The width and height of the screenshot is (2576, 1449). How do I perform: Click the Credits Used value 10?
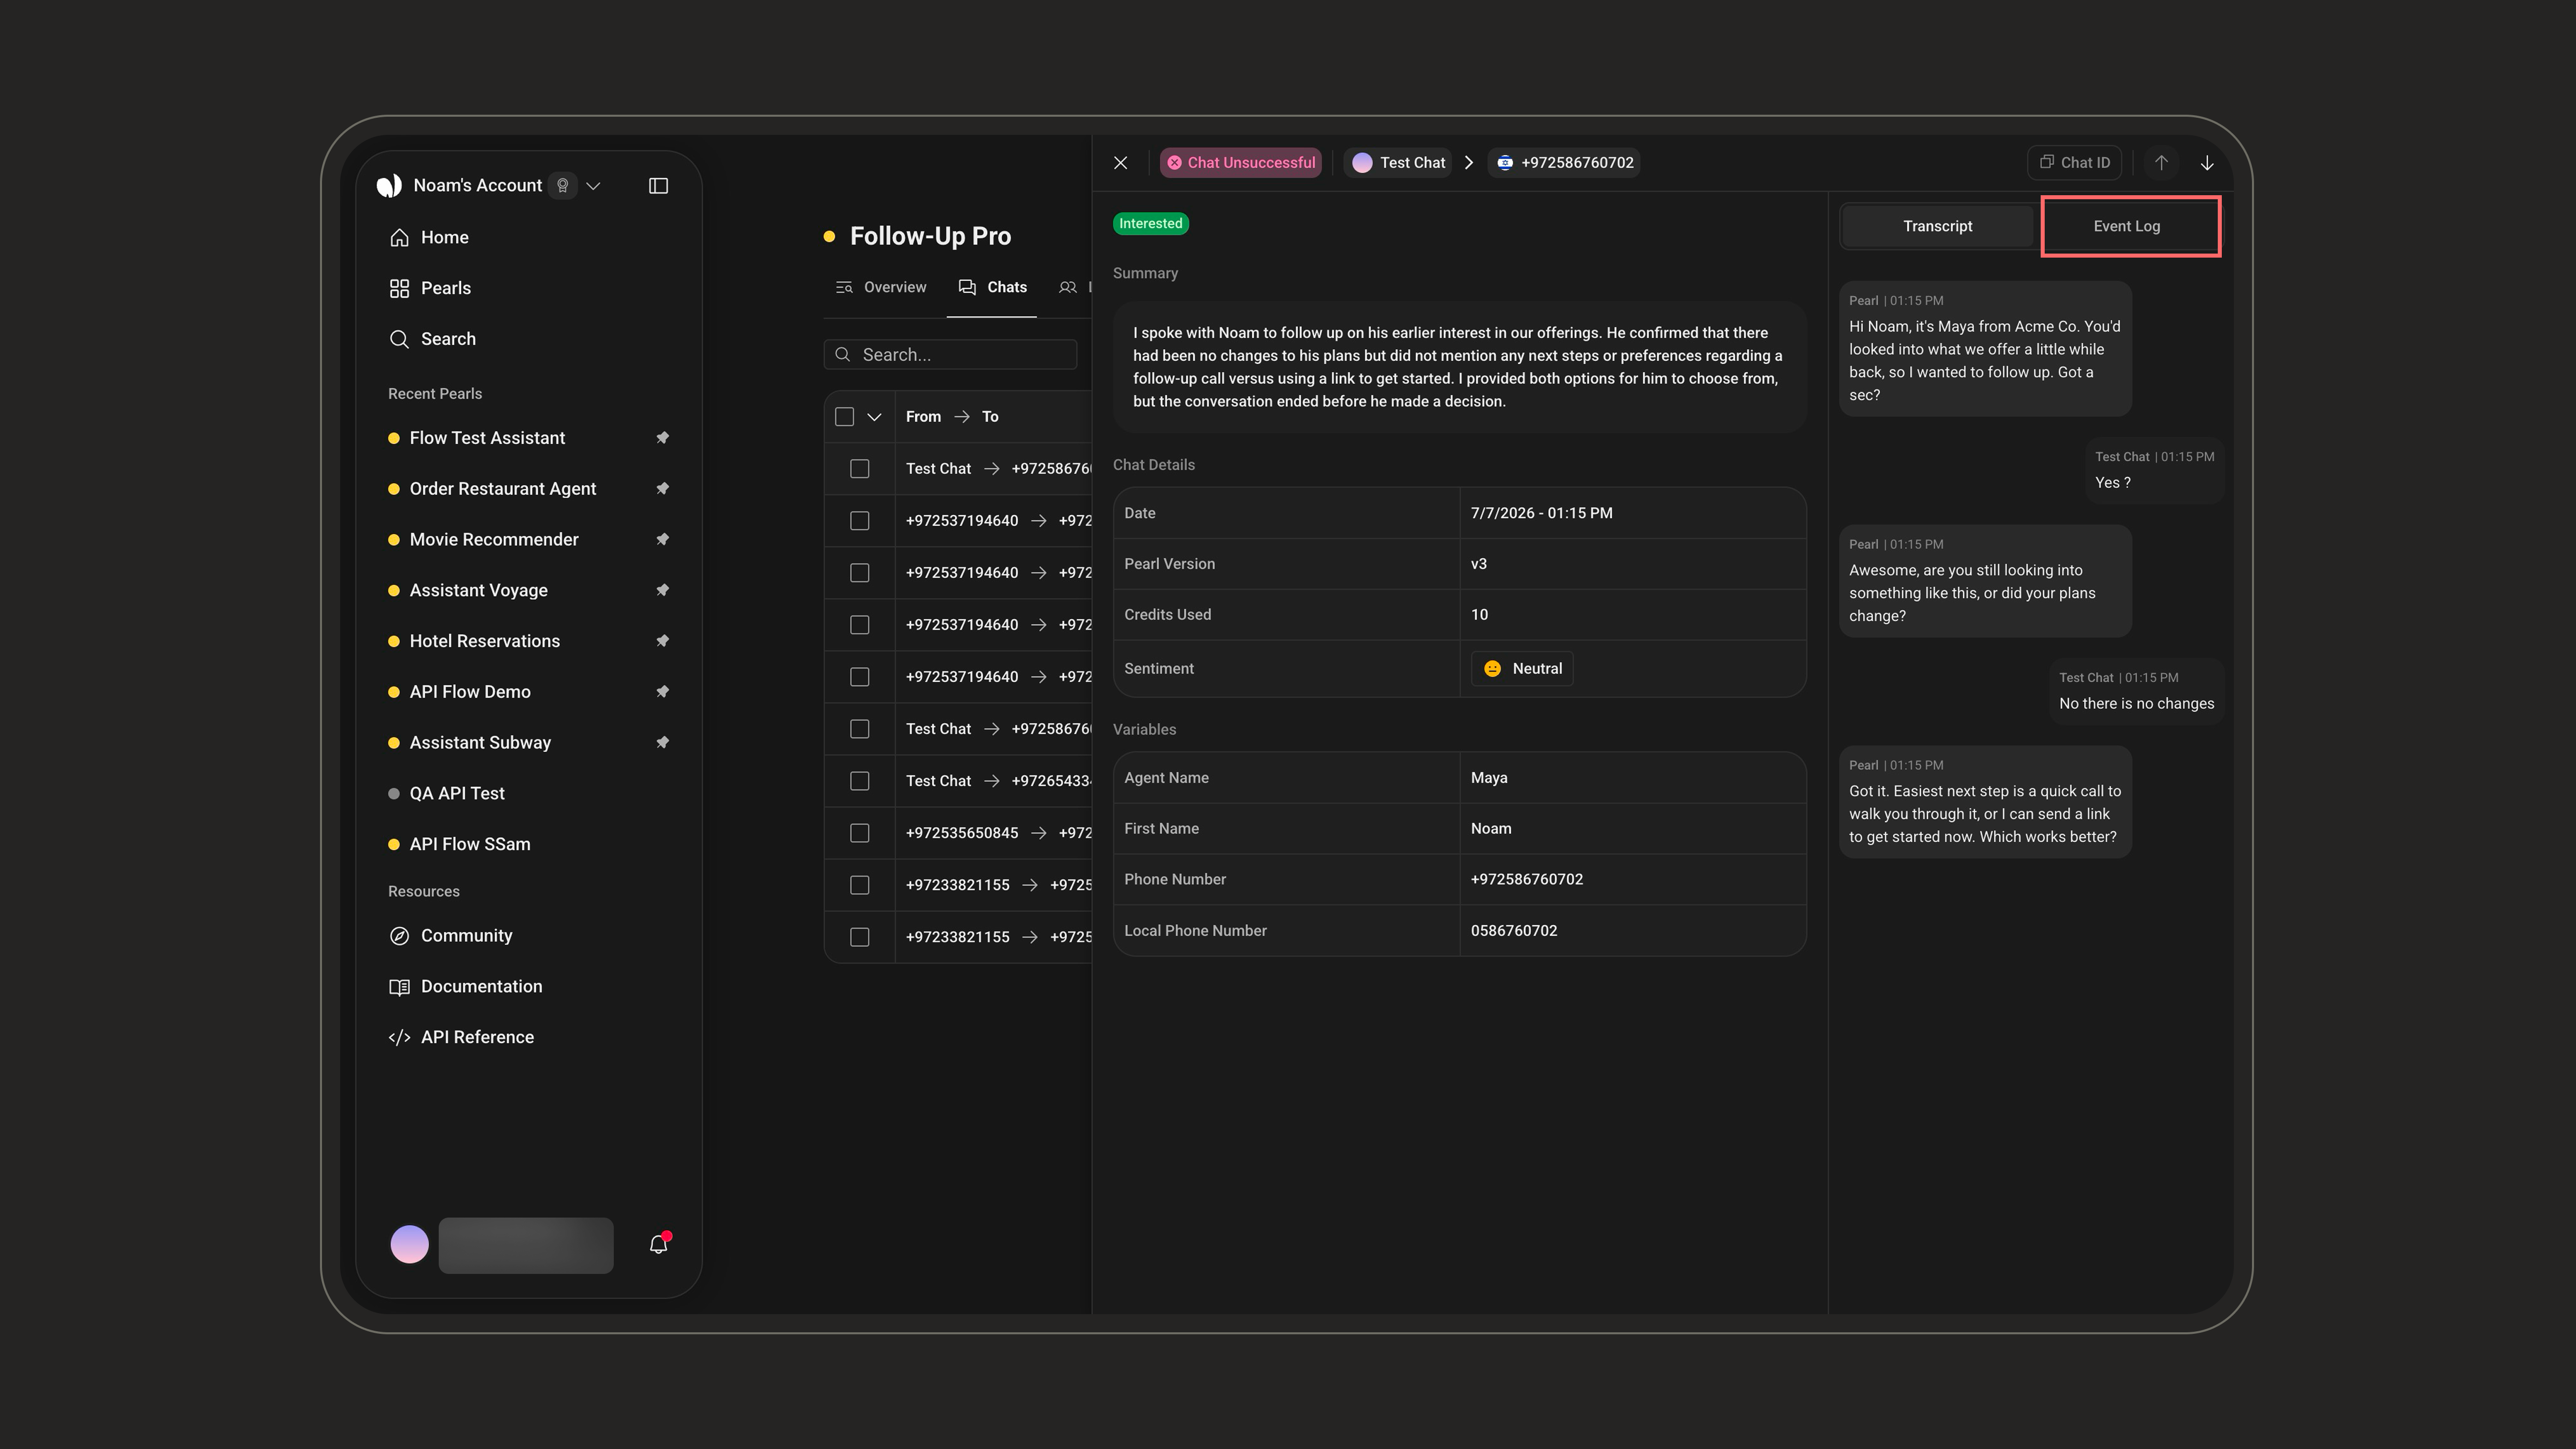click(1479, 615)
